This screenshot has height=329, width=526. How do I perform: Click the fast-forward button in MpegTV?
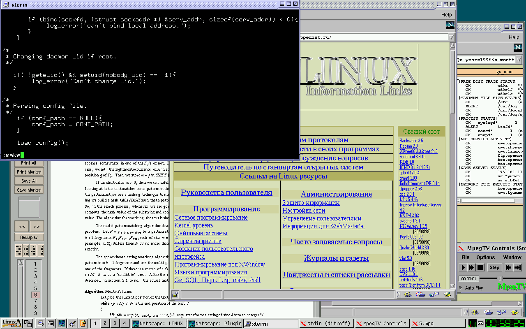(x=471, y=267)
